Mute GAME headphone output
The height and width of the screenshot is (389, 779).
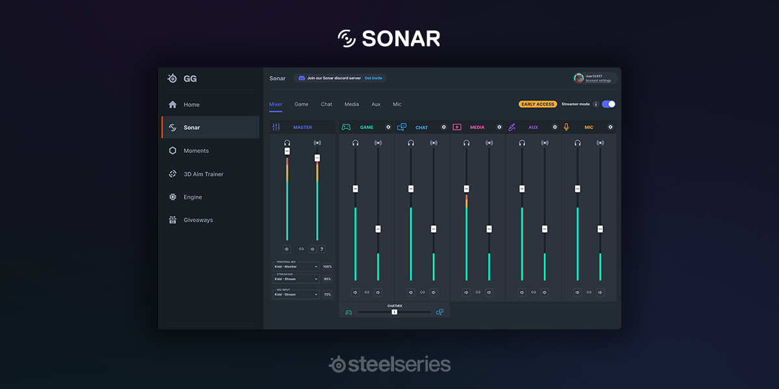pos(356,292)
